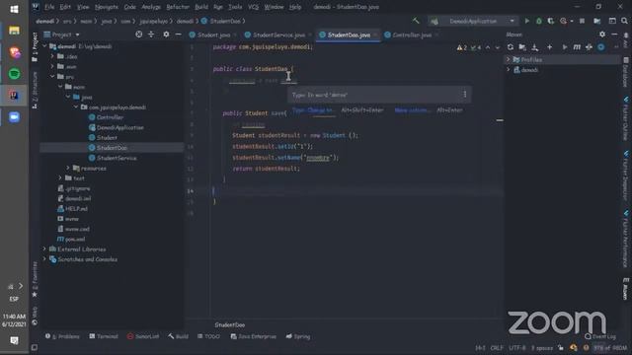Screen dimensions: 632x355
Task: Add Maven Project plus icon
Action: (x=549, y=47)
